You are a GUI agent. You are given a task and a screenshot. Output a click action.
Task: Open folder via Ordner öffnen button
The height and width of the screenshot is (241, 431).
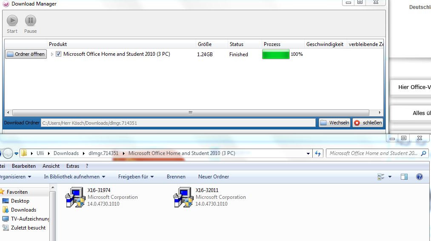point(26,54)
